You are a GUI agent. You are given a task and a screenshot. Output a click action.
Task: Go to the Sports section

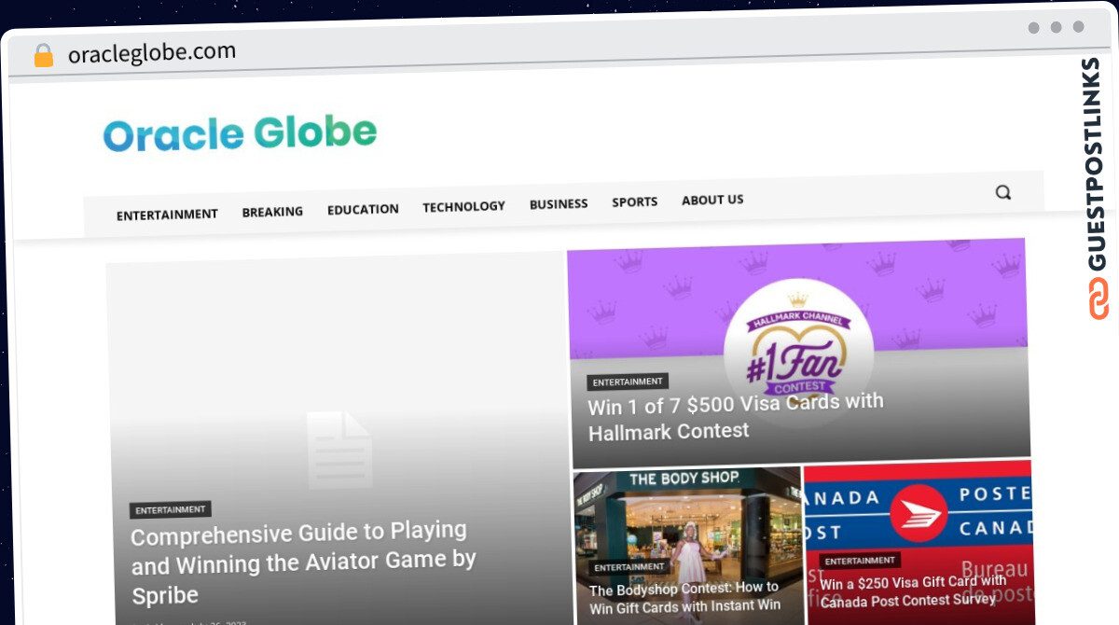634,201
